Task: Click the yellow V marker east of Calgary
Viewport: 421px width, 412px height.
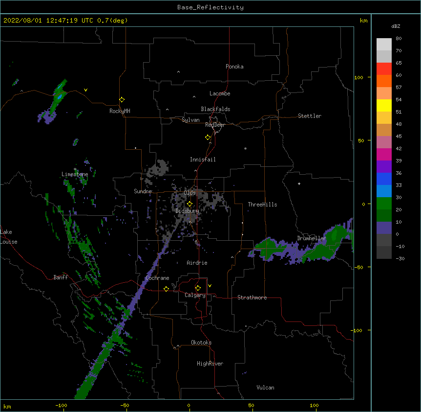Action: pos(210,286)
